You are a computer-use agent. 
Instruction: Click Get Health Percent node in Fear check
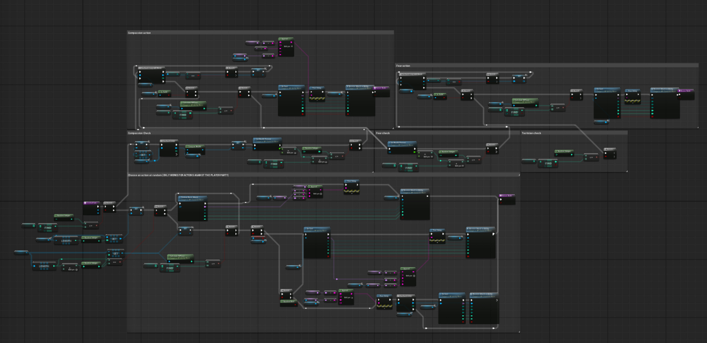(402, 143)
